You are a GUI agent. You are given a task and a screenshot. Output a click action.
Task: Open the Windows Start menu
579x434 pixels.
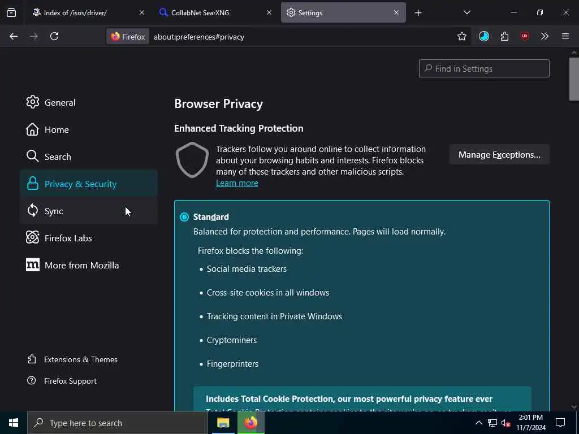coord(14,423)
